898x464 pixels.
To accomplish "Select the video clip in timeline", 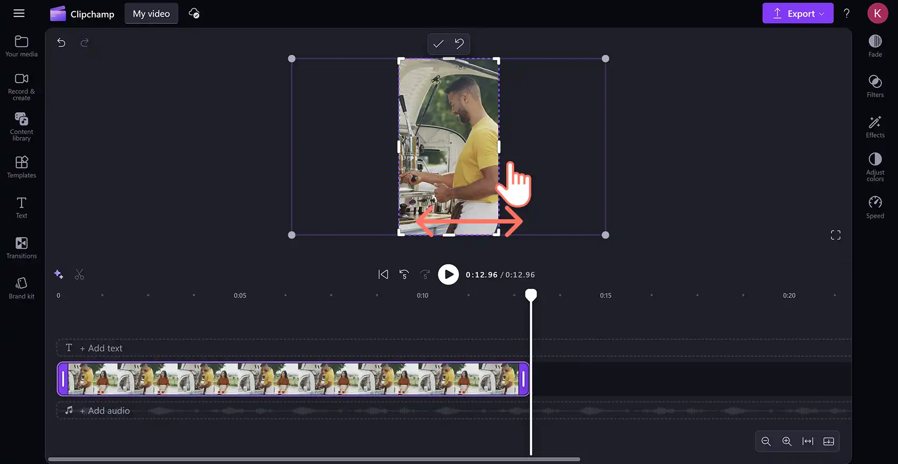I will pos(293,379).
